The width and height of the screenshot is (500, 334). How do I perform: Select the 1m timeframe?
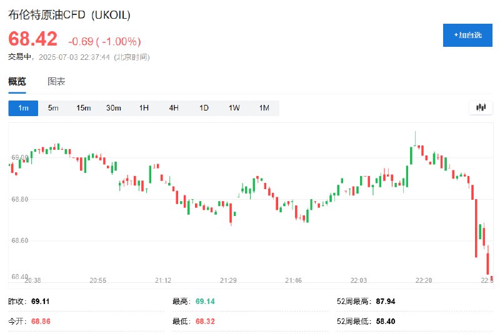coord(23,108)
